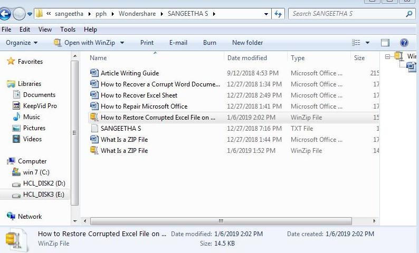This screenshot has height=253, width=419.
Task: Click the Back navigation arrow button
Action: pyautogui.click(x=5, y=14)
